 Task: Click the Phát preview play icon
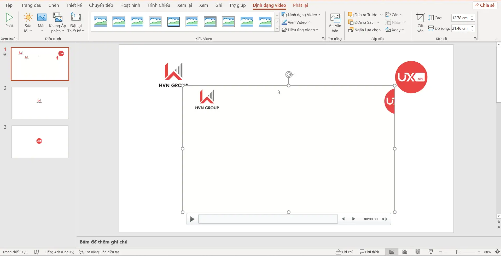[x=9, y=18]
